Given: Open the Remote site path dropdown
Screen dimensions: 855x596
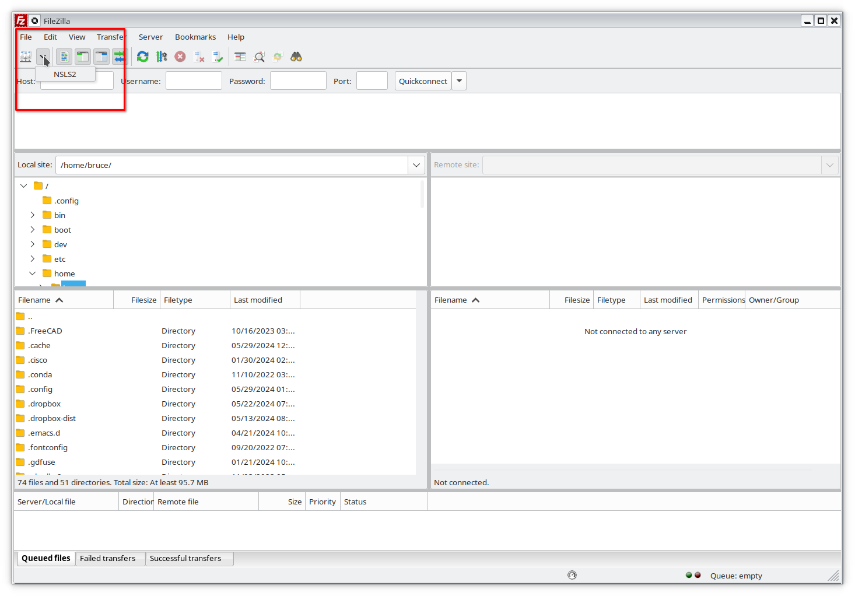Looking at the screenshot, I should (830, 165).
